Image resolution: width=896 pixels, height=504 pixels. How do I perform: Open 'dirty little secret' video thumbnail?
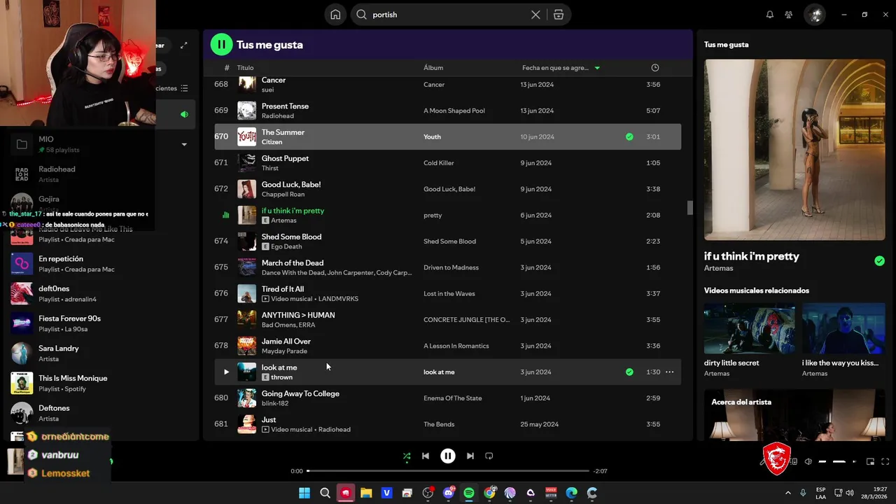pyautogui.click(x=750, y=329)
